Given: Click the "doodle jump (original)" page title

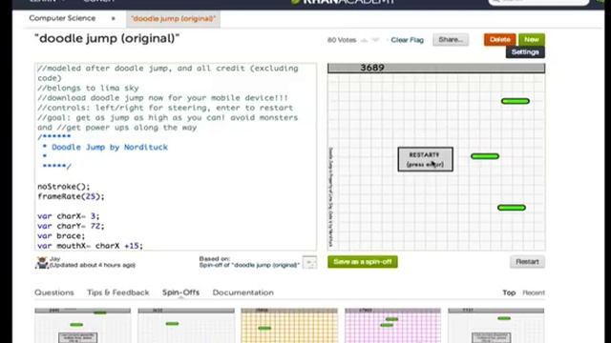Looking at the screenshot, I should click(107, 38).
